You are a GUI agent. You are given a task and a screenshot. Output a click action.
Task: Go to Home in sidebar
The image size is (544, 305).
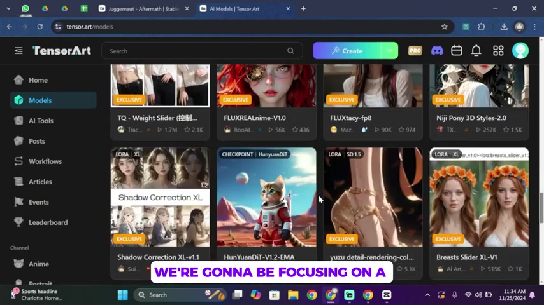[x=54, y=80]
